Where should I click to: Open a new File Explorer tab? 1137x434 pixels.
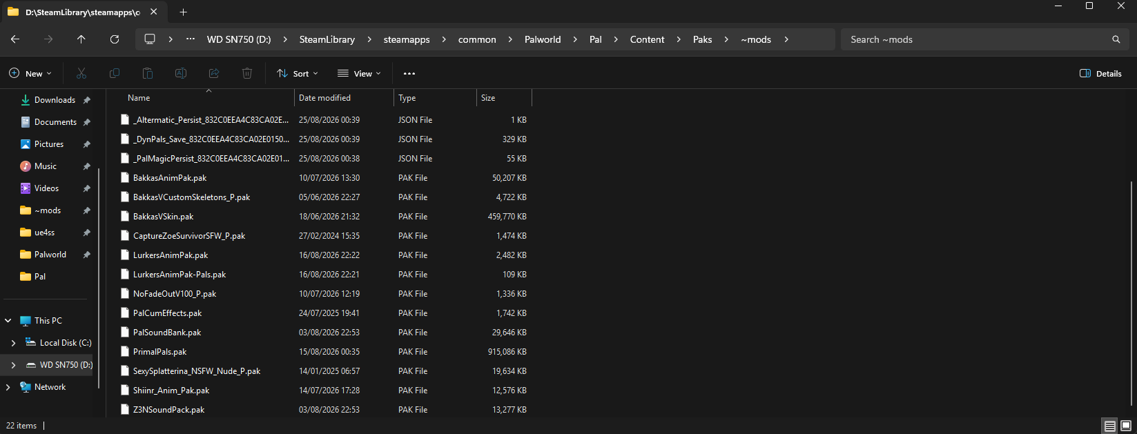point(183,12)
